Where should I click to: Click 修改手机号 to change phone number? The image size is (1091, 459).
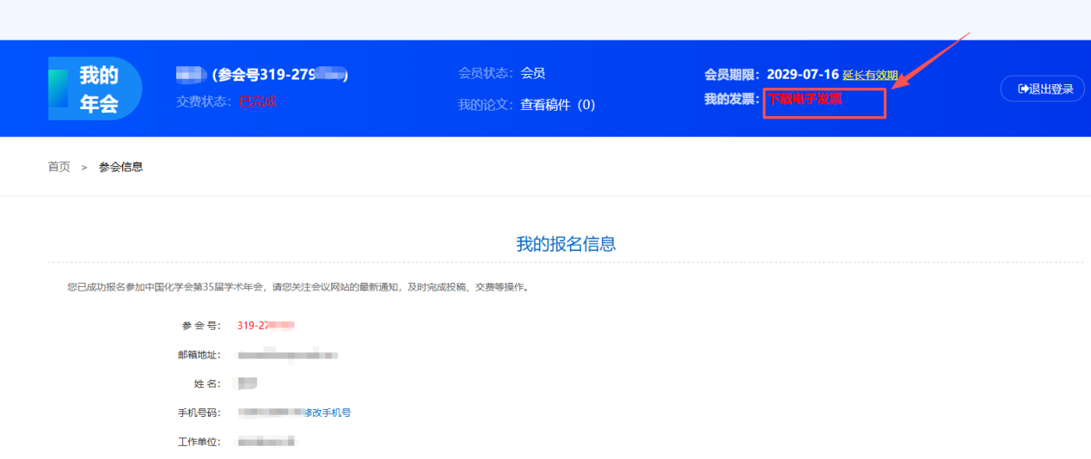[328, 413]
